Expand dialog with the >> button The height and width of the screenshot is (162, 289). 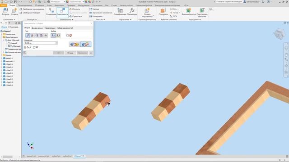91,53
